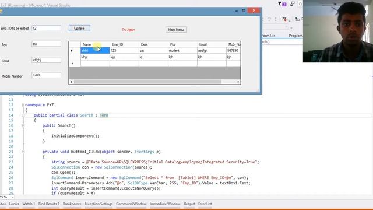
Task: Open the Immediate Window tab
Action: coord(165,204)
